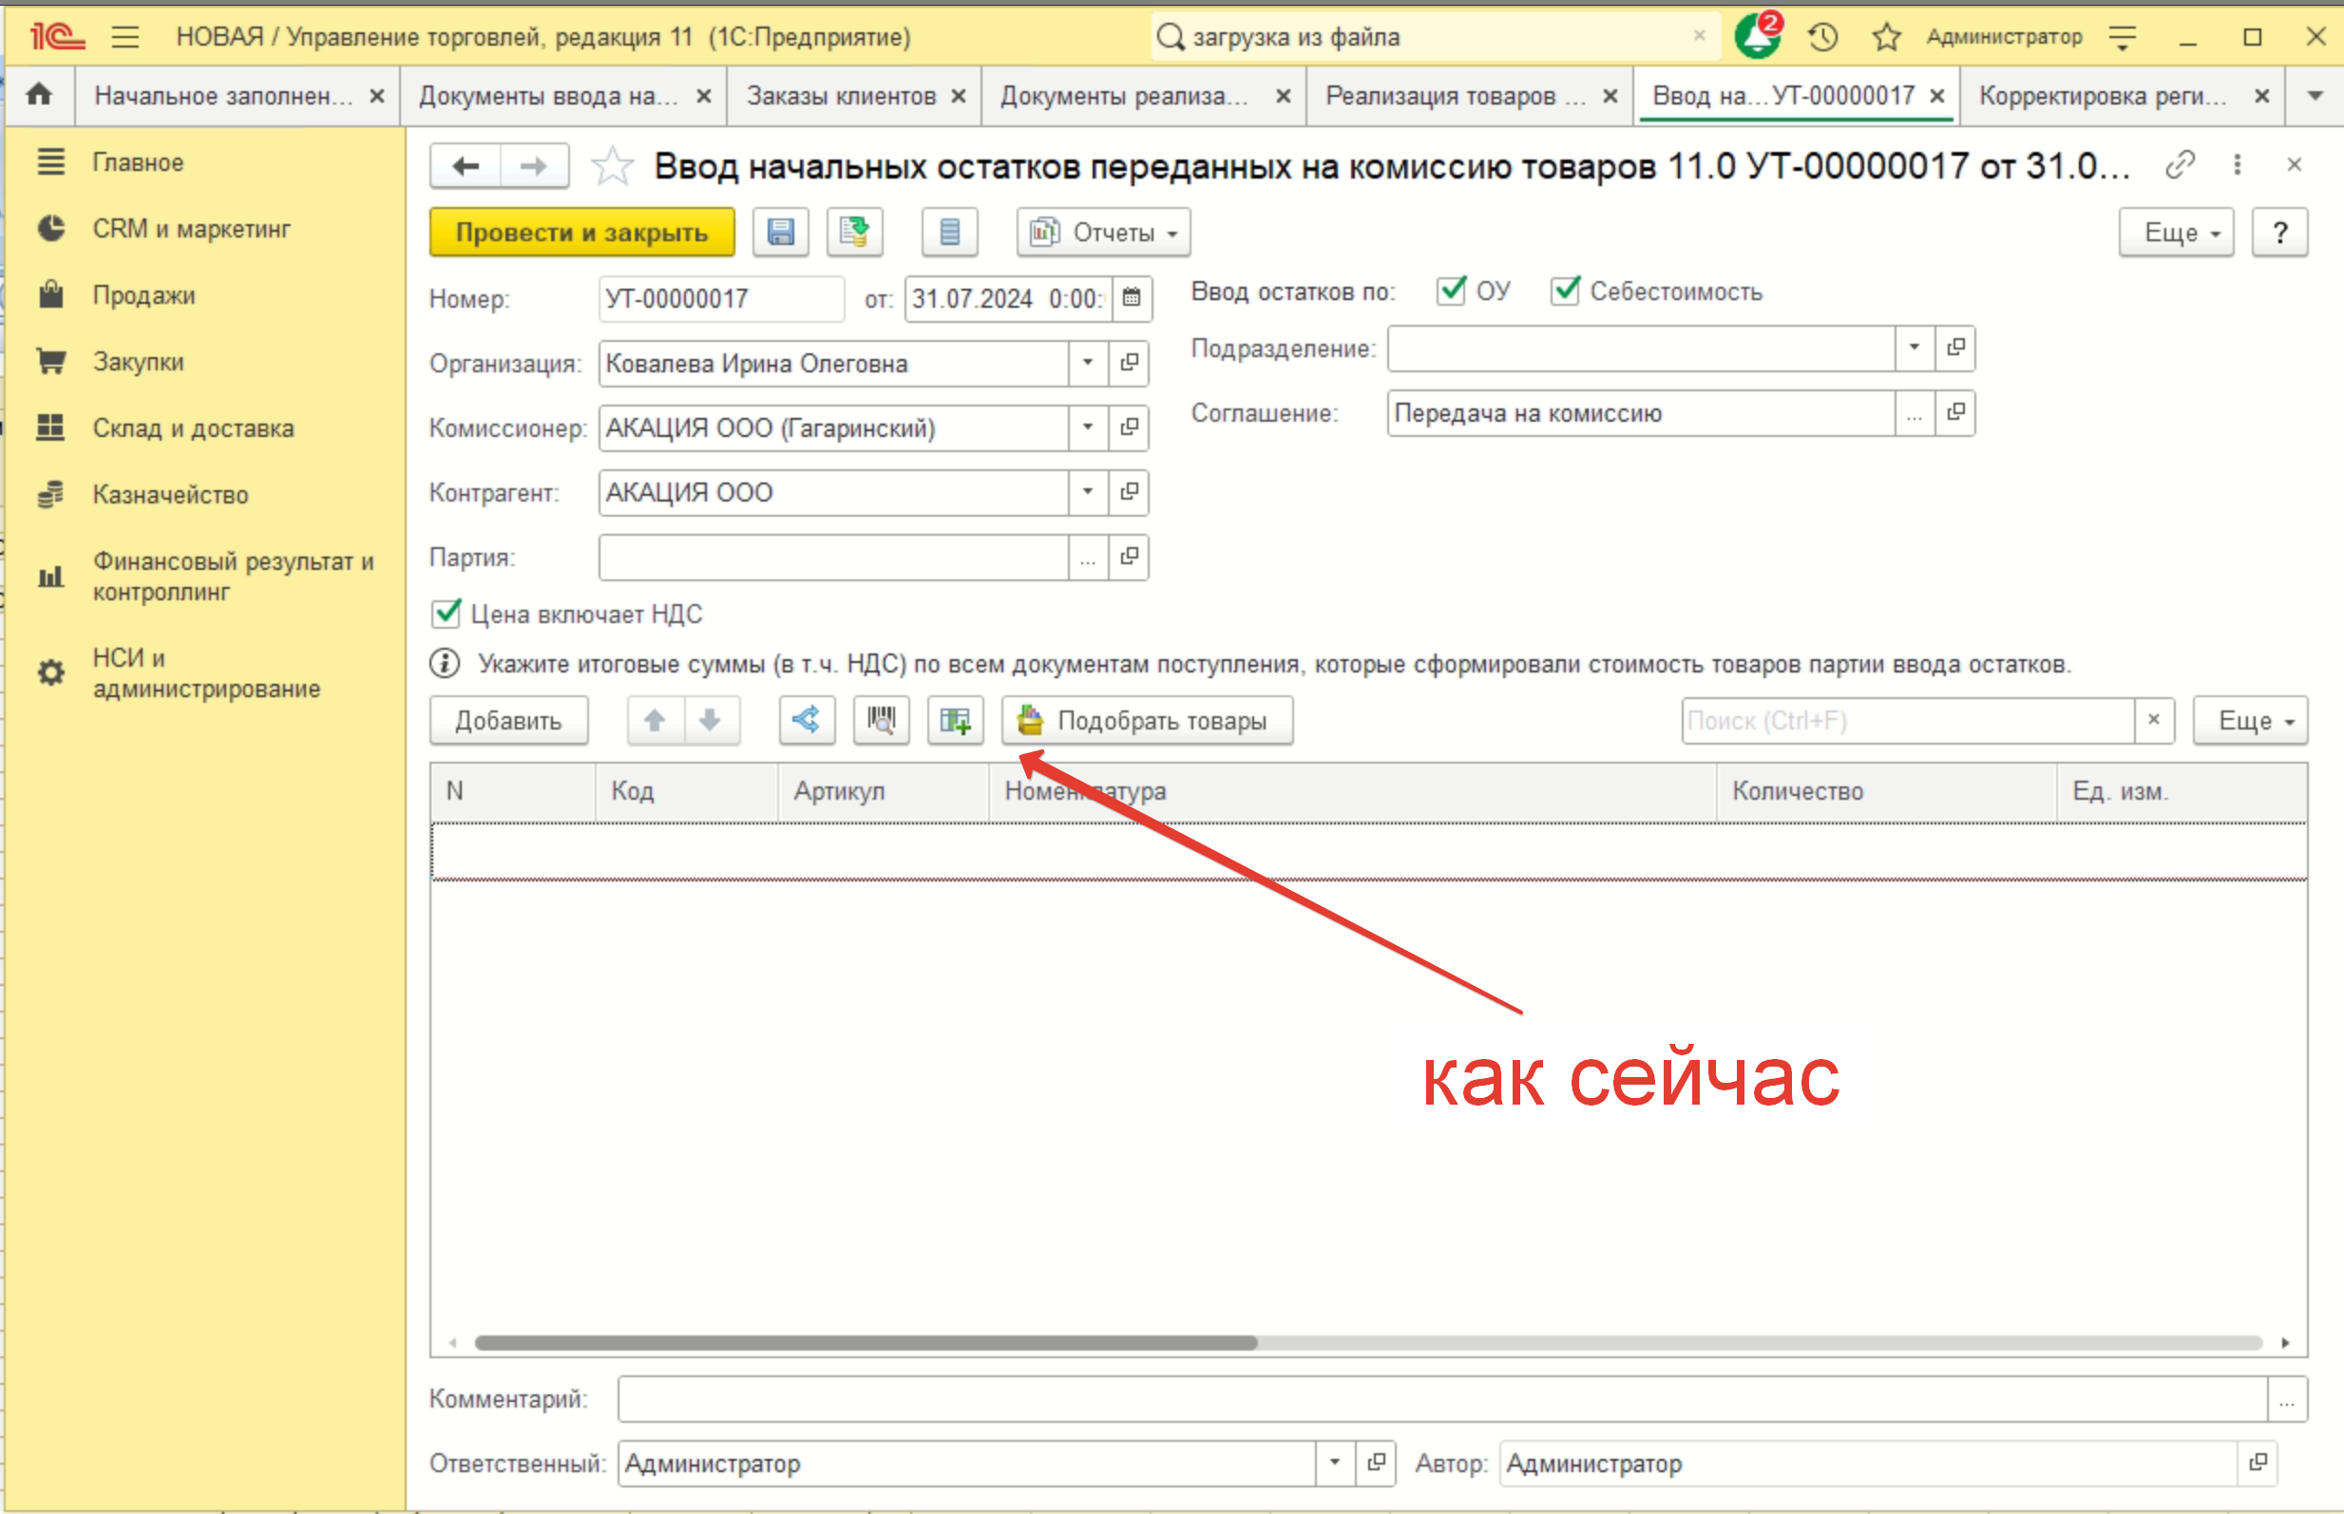This screenshot has width=2344, height=1514.
Task: Expand the Подразделение dropdown arrow
Action: (1914, 348)
